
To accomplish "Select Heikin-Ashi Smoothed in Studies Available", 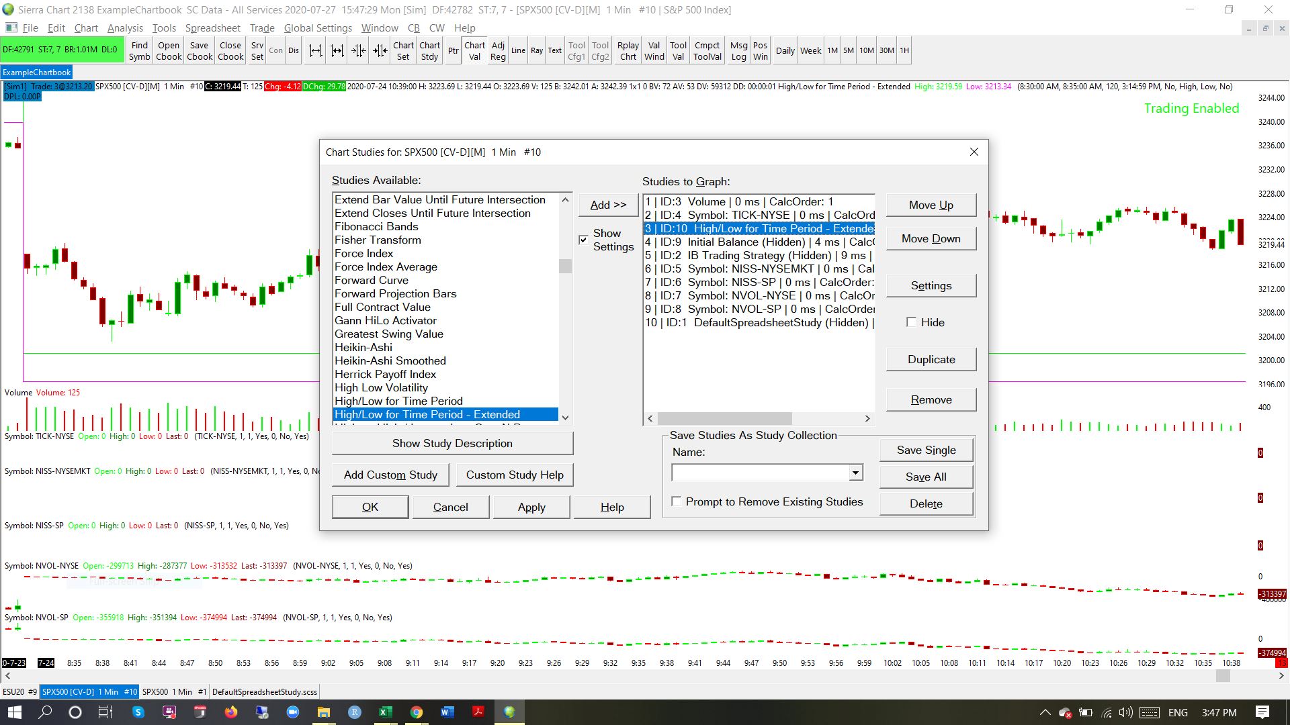I will pyautogui.click(x=390, y=361).
